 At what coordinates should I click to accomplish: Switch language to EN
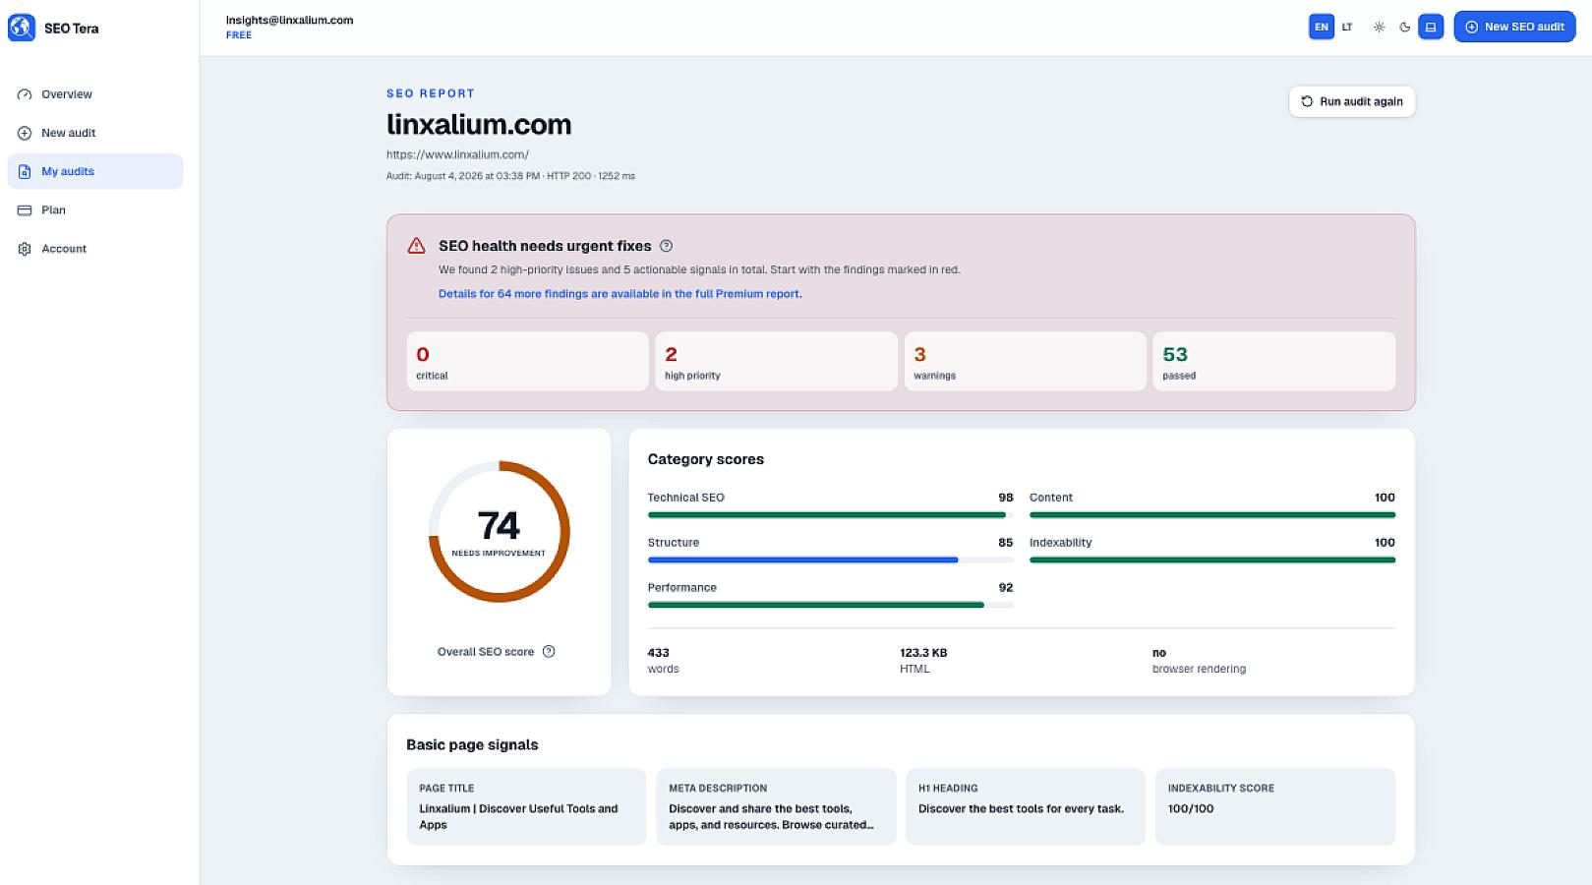click(x=1322, y=28)
